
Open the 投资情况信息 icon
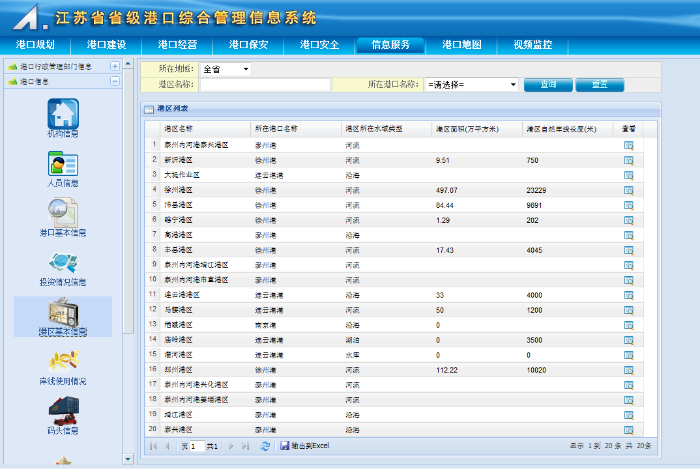tap(63, 263)
